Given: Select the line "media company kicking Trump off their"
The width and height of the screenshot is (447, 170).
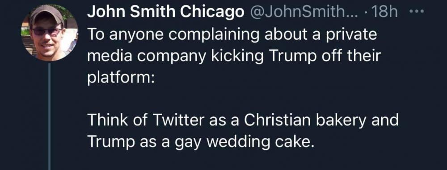Looking at the screenshot, I should tap(234, 57).
